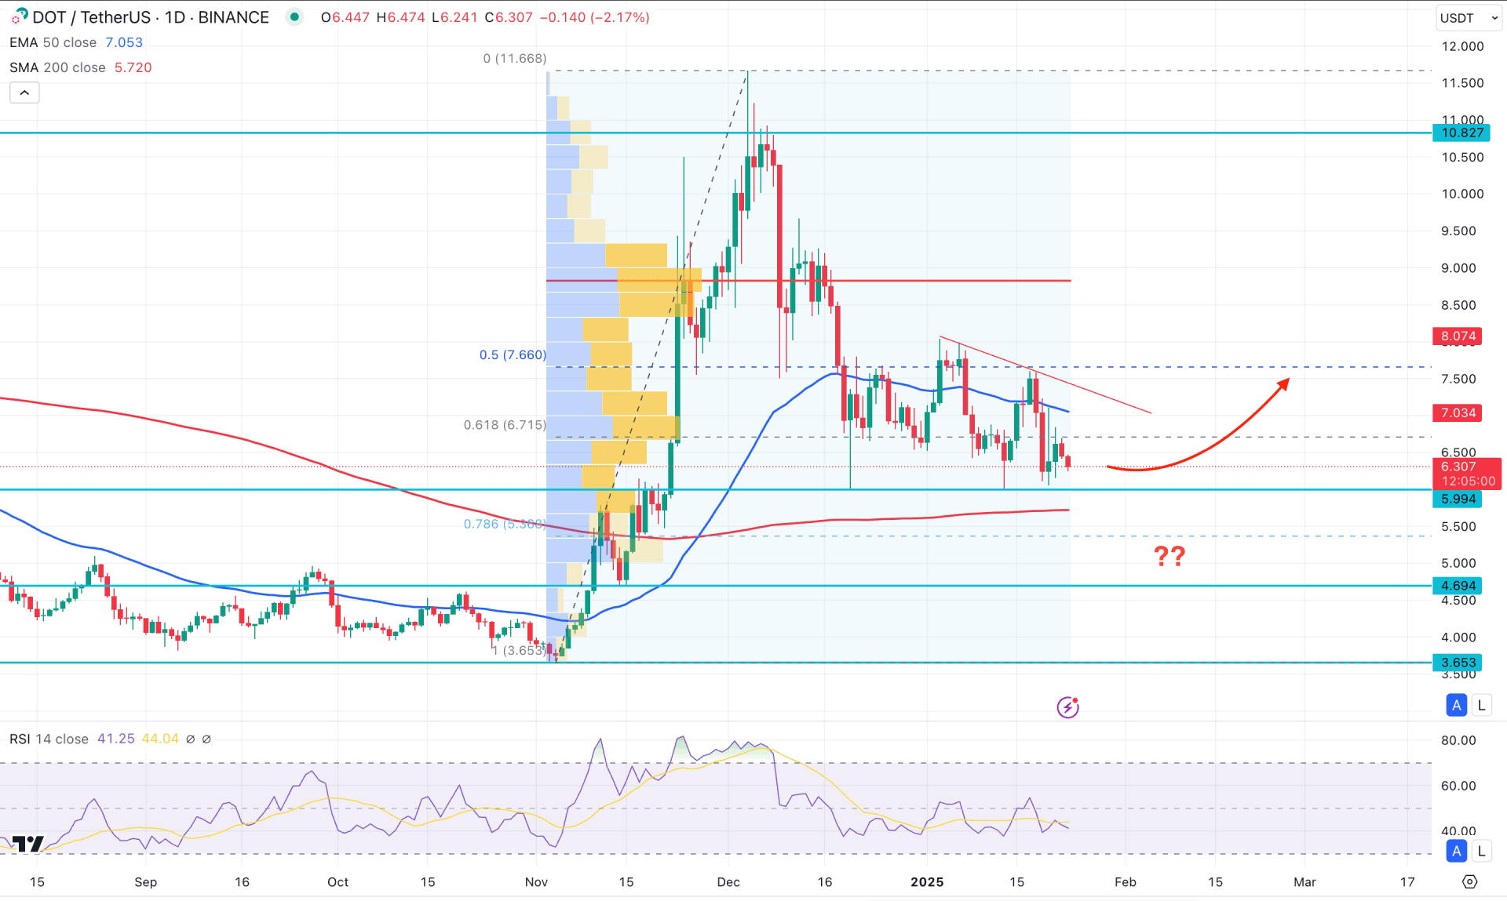Click the 5.994 horizontal line price label

pyautogui.click(x=1458, y=499)
